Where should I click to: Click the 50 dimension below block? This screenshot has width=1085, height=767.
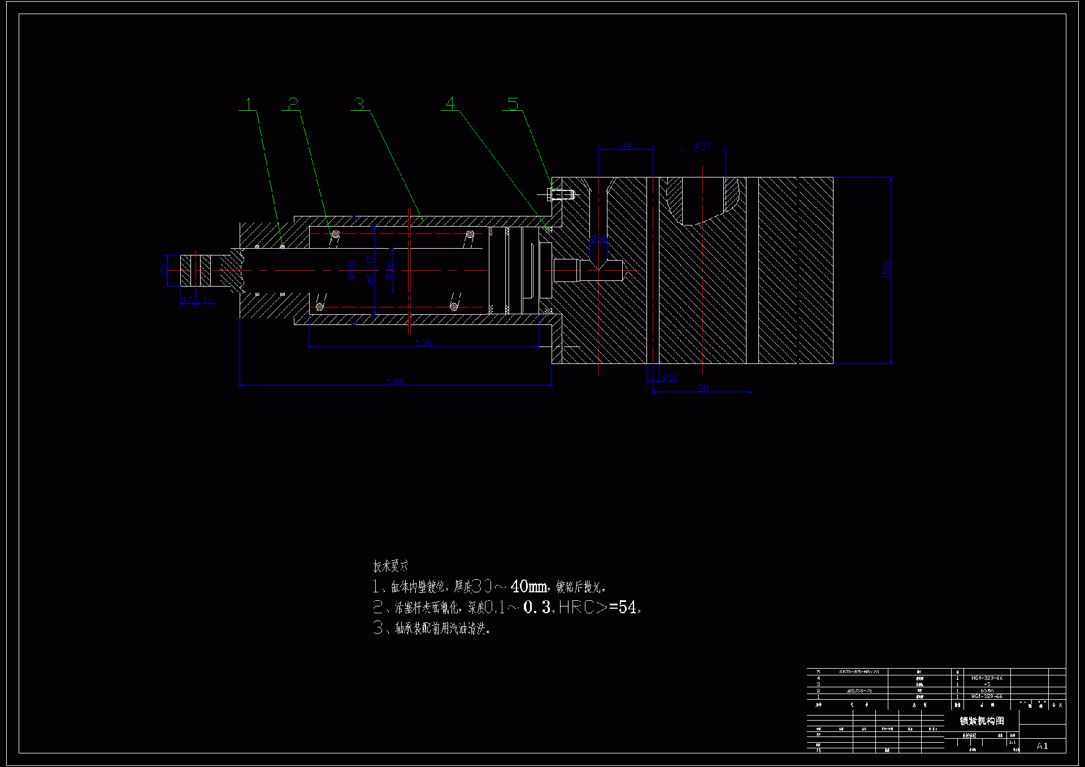(702, 388)
